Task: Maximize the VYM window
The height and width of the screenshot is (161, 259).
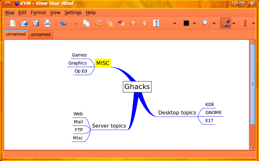Action: [x=242, y=4]
